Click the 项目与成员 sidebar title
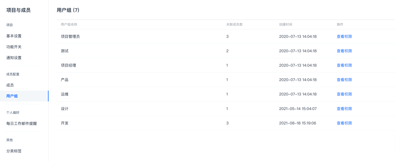Screen dimensions: 395x161 coord(18,10)
